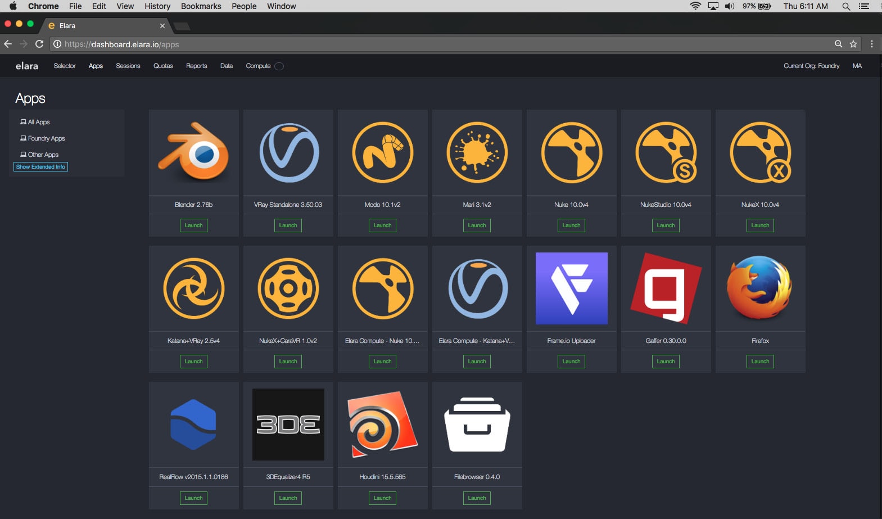Launch Frame.io Uploader
This screenshot has height=519, width=882.
(572, 362)
